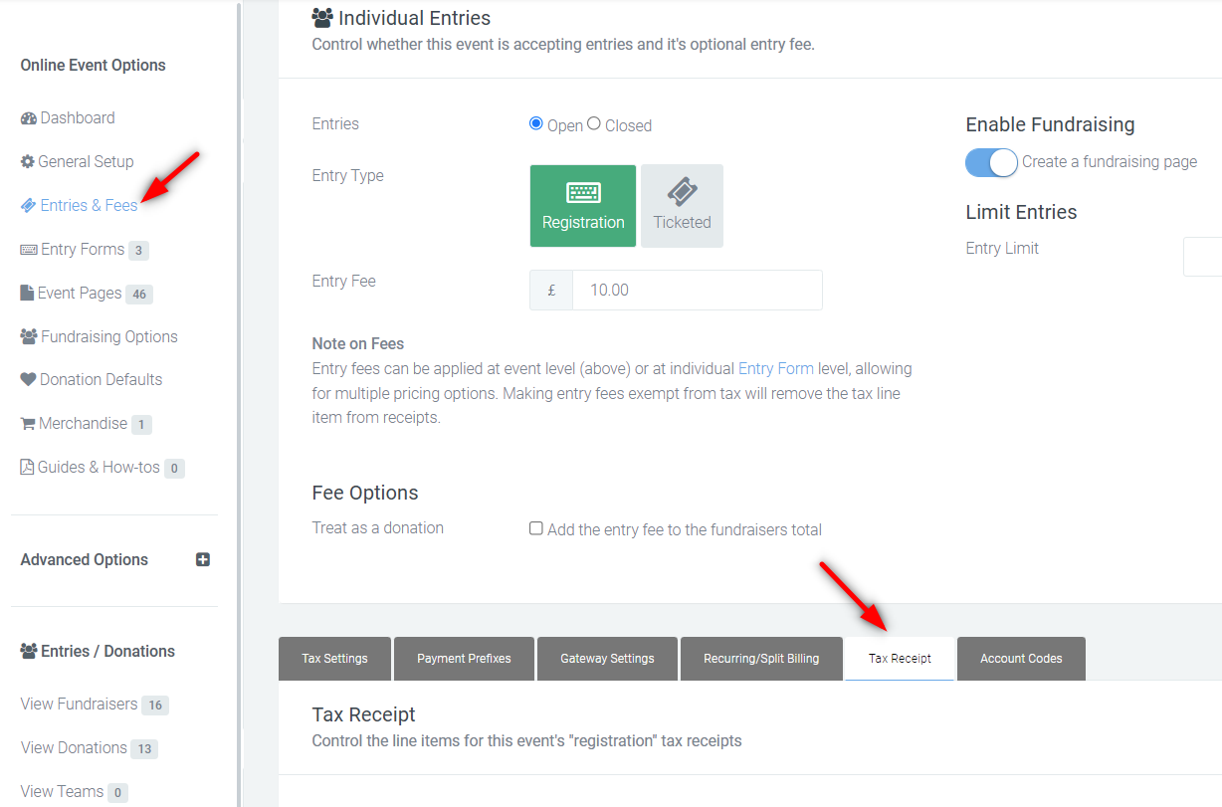Follow the Entry Form link in the note
Image resolution: width=1222 pixels, height=807 pixels.
pos(776,368)
